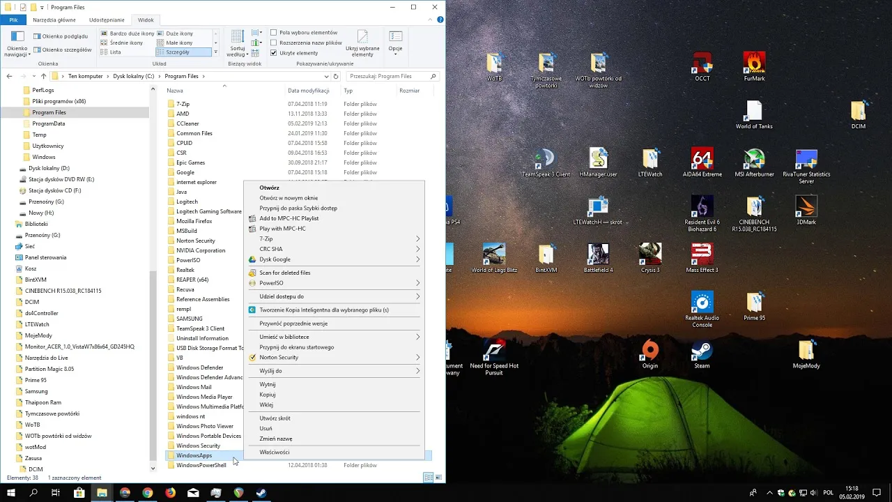Open the Sortuj według dropdown
Viewport: 892px width, 502px height.
237,43
